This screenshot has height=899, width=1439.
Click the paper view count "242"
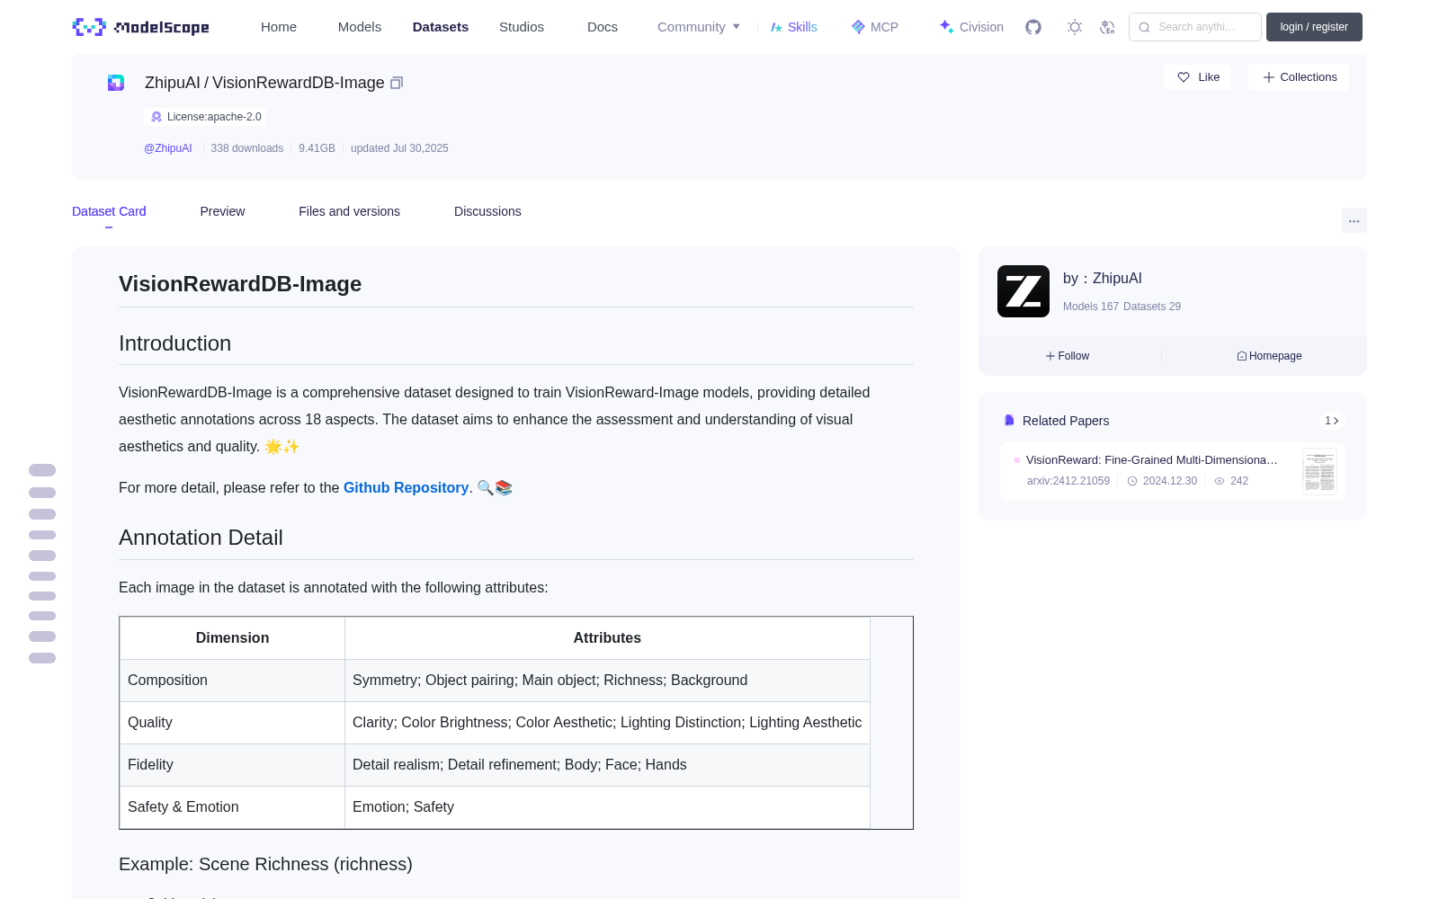pyautogui.click(x=1239, y=481)
